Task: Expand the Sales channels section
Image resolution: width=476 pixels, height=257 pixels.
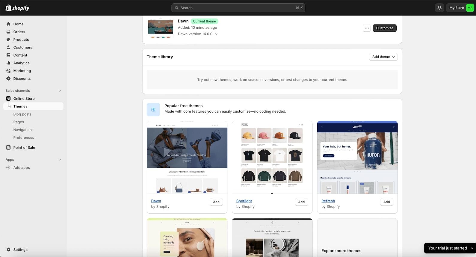Action: 60,90
